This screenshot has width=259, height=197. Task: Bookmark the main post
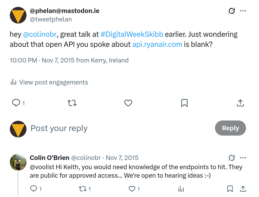pos(184,103)
